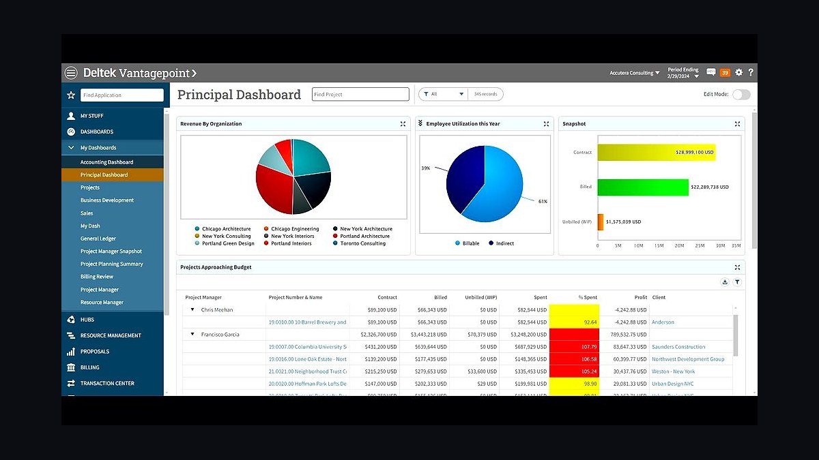
Task: Open the Accutera Consulting company dropdown
Action: coord(635,73)
